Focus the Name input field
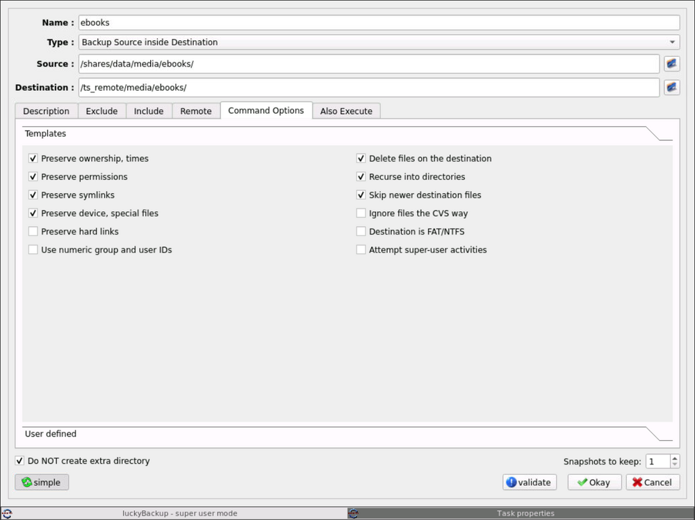This screenshot has height=520, width=695. (379, 23)
